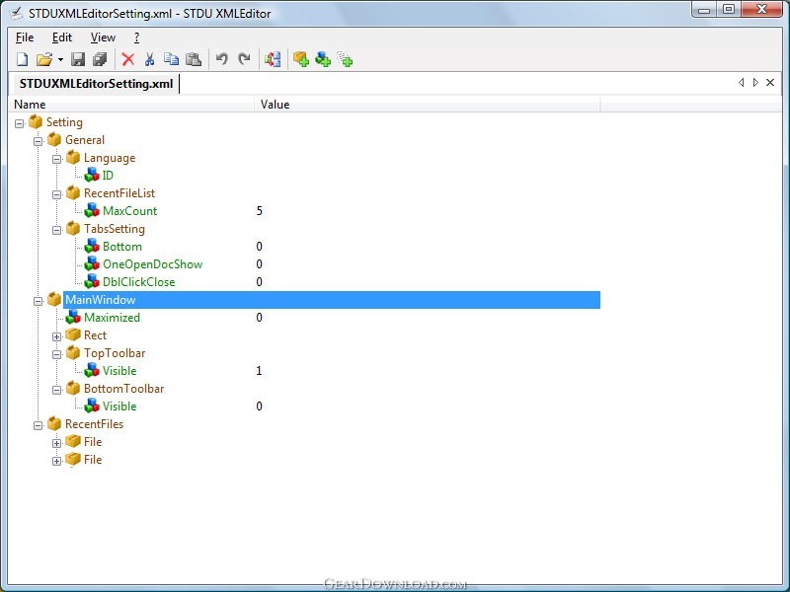Collapse the Setting root node
Image resolution: width=790 pixels, height=592 pixels.
pyautogui.click(x=19, y=123)
